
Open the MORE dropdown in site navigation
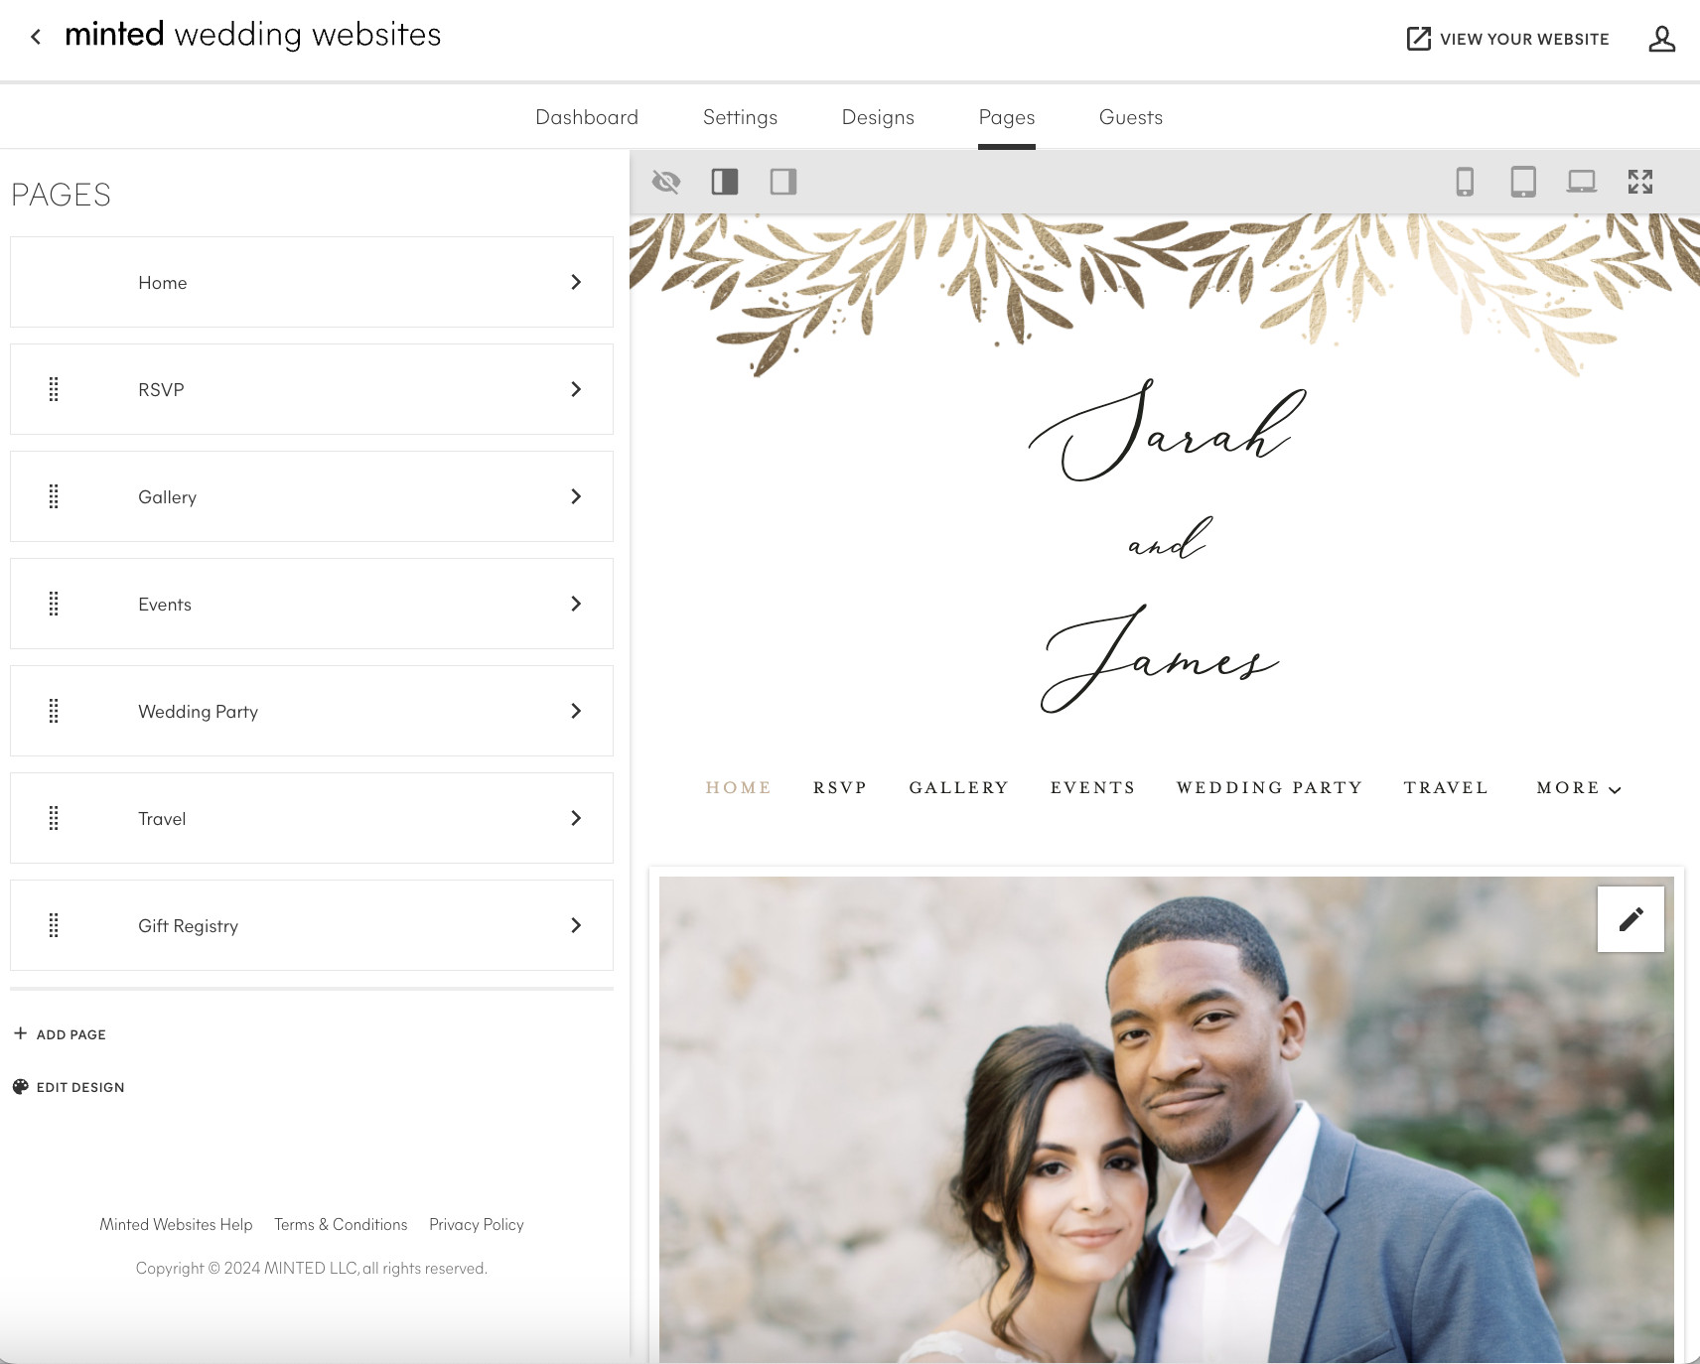pos(1578,788)
